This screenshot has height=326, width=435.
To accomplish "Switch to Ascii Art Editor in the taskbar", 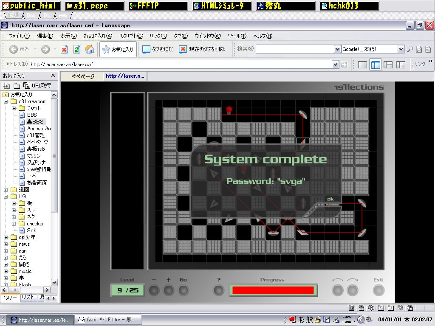I will [108, 320].
